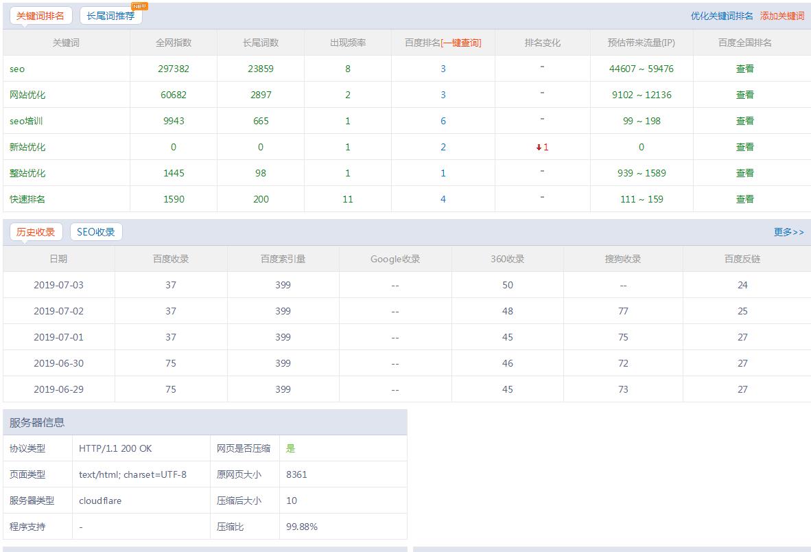Click the NEW badge on 长尾词推荐
811x552 pixels.
click(x=140, y=6)
